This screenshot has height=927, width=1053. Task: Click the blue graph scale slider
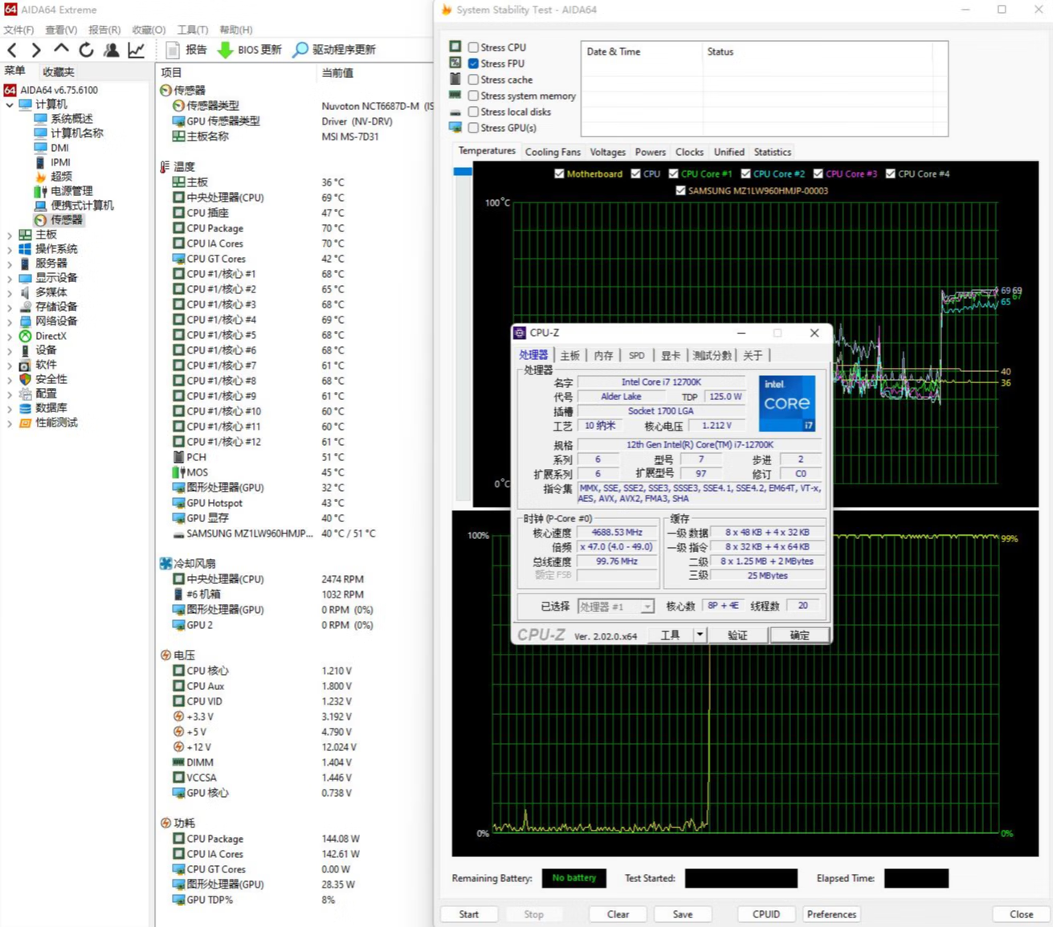(463, 171)
